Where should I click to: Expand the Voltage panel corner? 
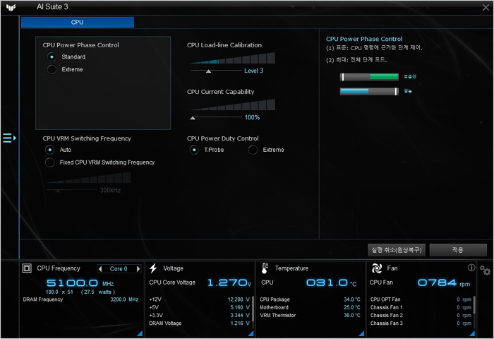click(251, 333)
